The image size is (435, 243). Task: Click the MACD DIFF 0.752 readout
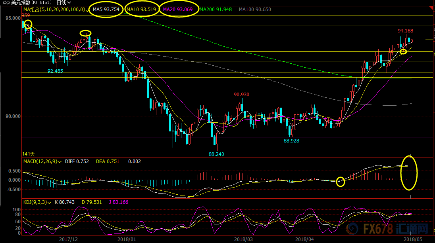point(77,161)
